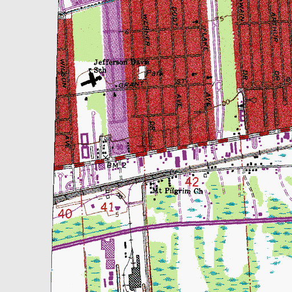Image resolution: width=292 pixels, height=292 pixels.
Task: Click the FLAKE street name label
Action: 205,39
